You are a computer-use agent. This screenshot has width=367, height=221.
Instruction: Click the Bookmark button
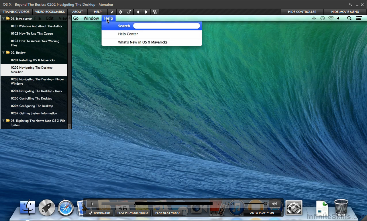100,213
